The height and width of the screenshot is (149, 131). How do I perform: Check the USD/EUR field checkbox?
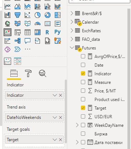[x=83, y=116]
